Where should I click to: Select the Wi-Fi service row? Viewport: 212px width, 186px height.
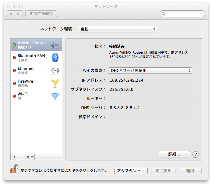click(x=36, y=96)
